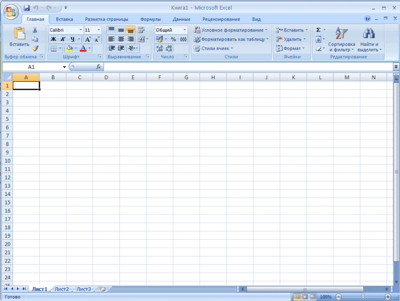This screenshot has height=301, width=400.
Task: Toggle align text left
Action: 111,39
